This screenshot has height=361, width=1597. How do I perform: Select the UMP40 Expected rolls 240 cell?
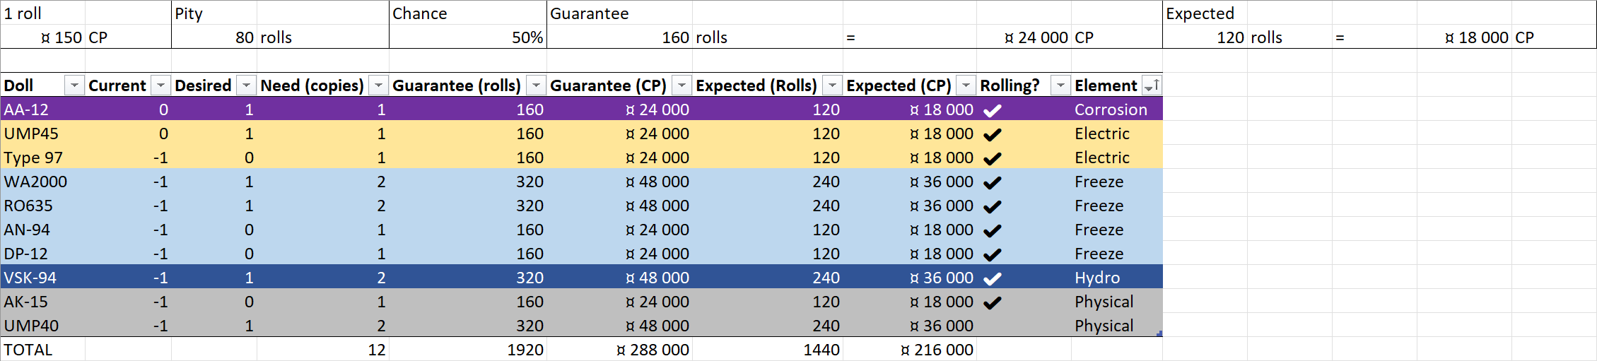(x=768, y=326)
